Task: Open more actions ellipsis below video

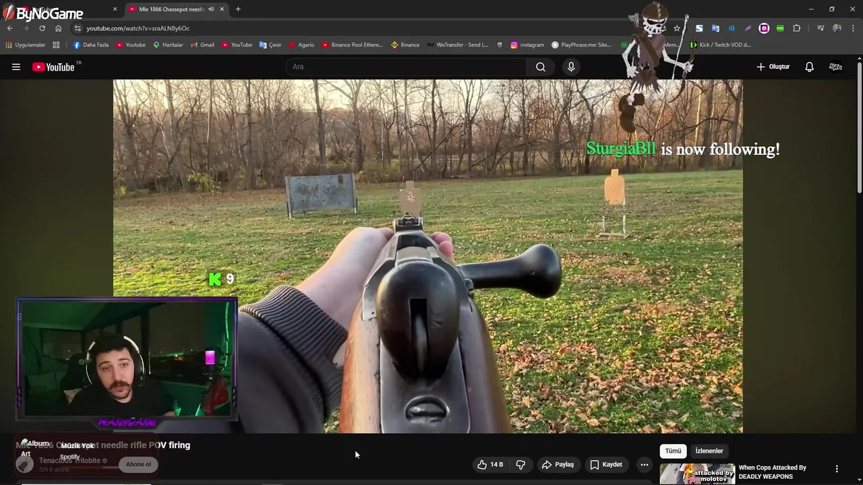Action: pos(645,465)
